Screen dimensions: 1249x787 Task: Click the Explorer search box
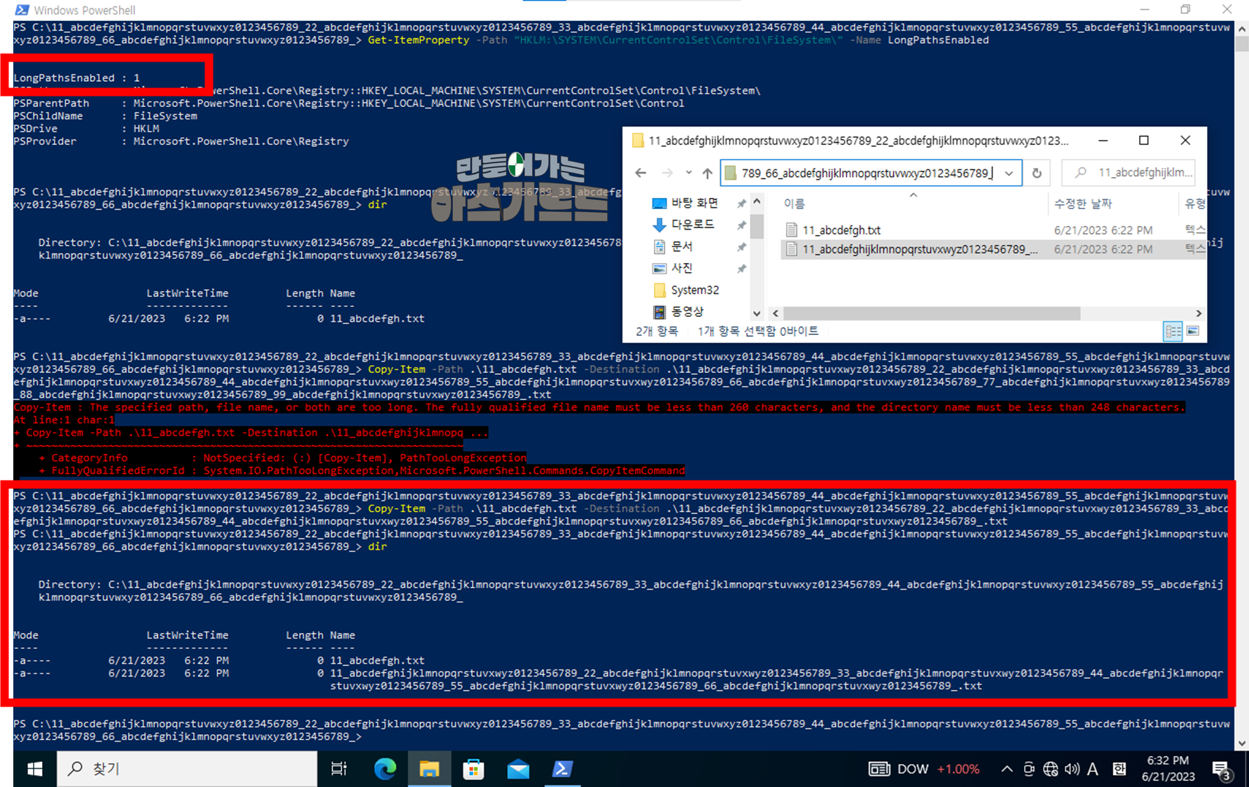pyautogui.click(x=1129, y=173)
